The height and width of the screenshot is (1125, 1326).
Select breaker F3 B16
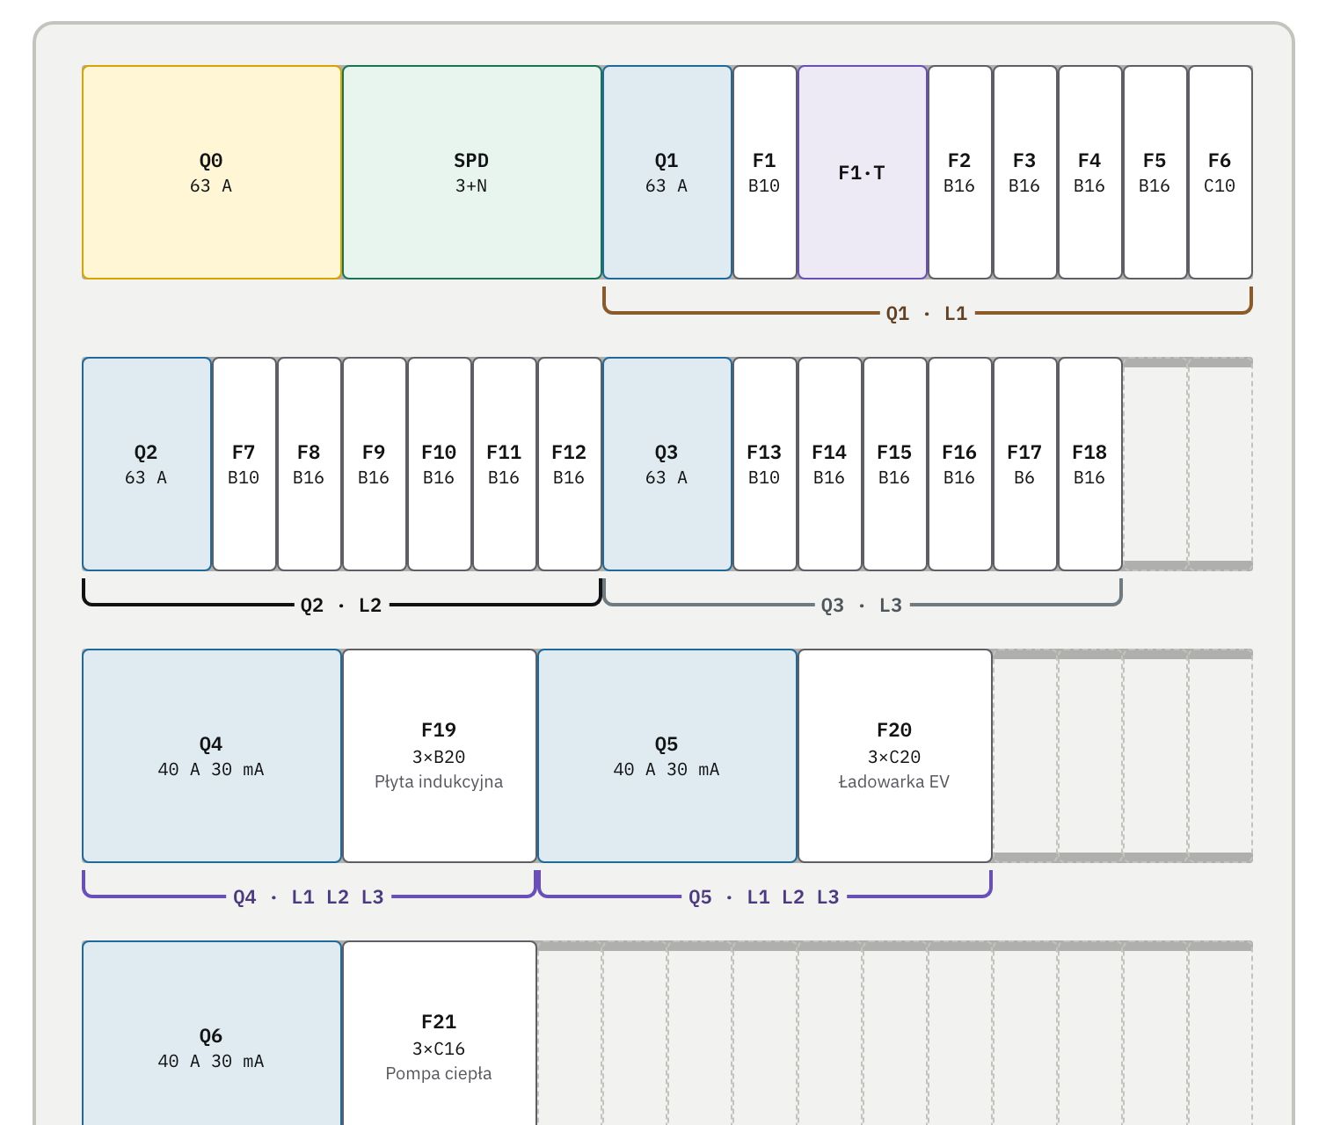point(1025,172)
